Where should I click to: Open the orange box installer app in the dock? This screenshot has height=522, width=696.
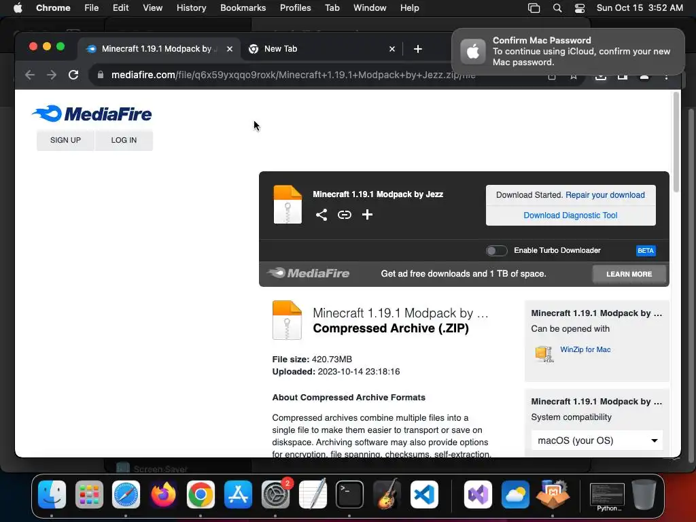pyautogui.click(x=553, y=495)
